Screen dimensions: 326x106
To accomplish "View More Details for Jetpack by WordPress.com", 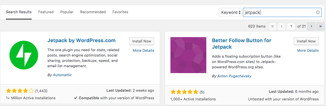I will tap(144, 51).
